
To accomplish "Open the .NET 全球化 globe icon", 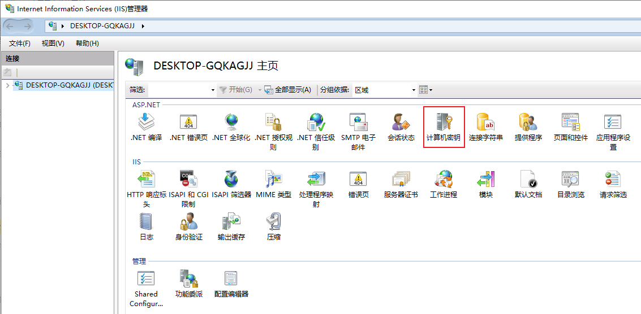I will tap(231, 121).
